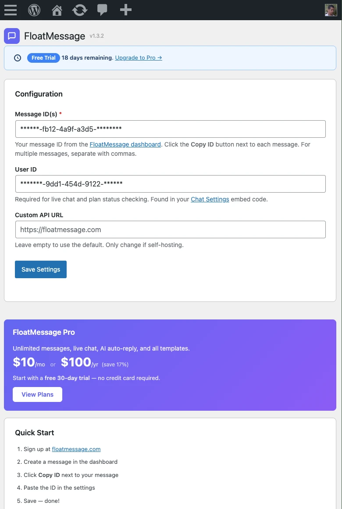Image resolution: width=342 pixels, height=509 pixels.
Task: Open the New content plus icon
Action: (125, 10)
